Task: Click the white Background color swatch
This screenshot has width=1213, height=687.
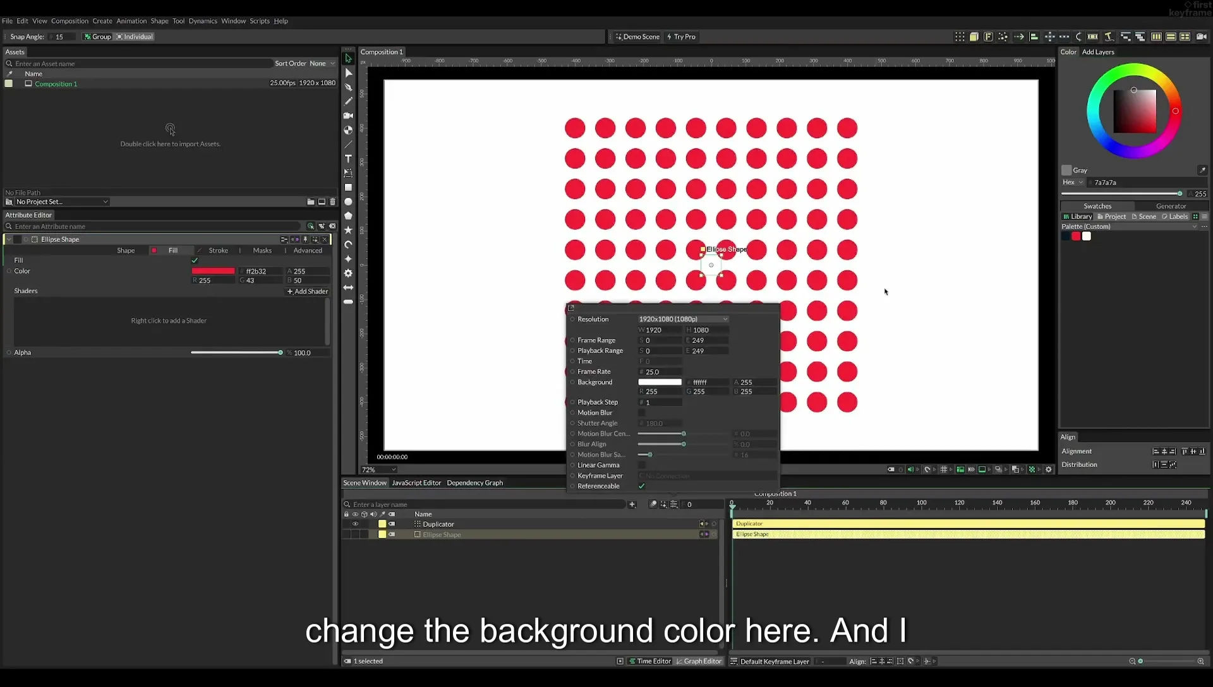Action: [660, 383]
